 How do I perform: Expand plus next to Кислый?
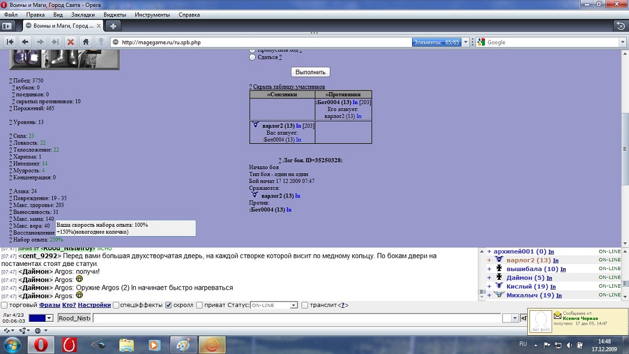click(x=489, y=286)
